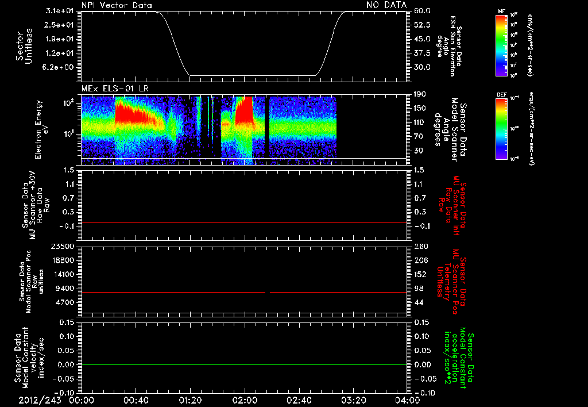Click the black data gap in the spectrogram
The image size is (588, 407).
[x=267, y=126]
